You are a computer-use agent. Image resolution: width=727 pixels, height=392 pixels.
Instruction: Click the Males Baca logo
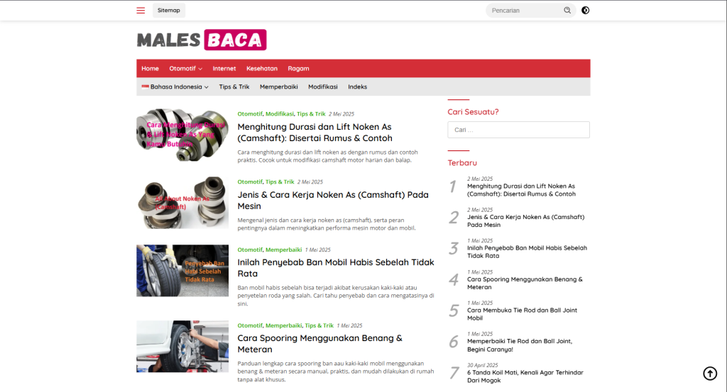click(202, 40)
